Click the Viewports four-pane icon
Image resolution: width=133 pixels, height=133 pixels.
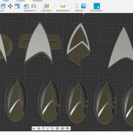point(67,128)
